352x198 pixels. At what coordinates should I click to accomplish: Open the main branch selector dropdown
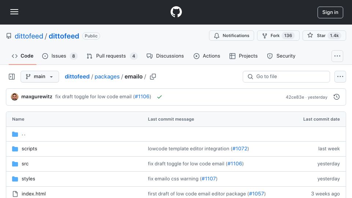40,77
